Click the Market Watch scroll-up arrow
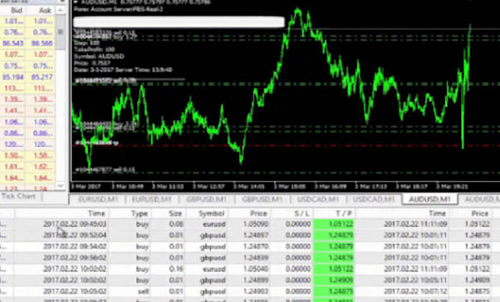 (x=60, y=10)
